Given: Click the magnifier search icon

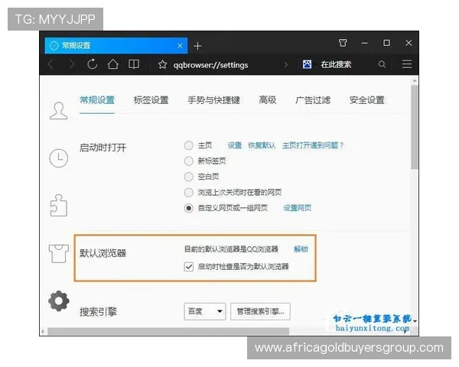Looking at the screenshot, I should [382, 64].
